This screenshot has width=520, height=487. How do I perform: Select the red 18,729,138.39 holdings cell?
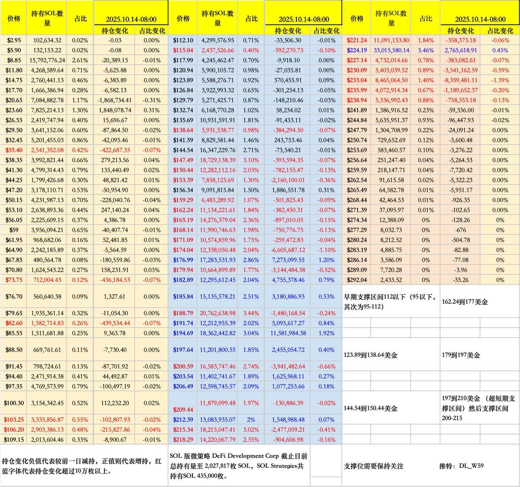point(218,160)
